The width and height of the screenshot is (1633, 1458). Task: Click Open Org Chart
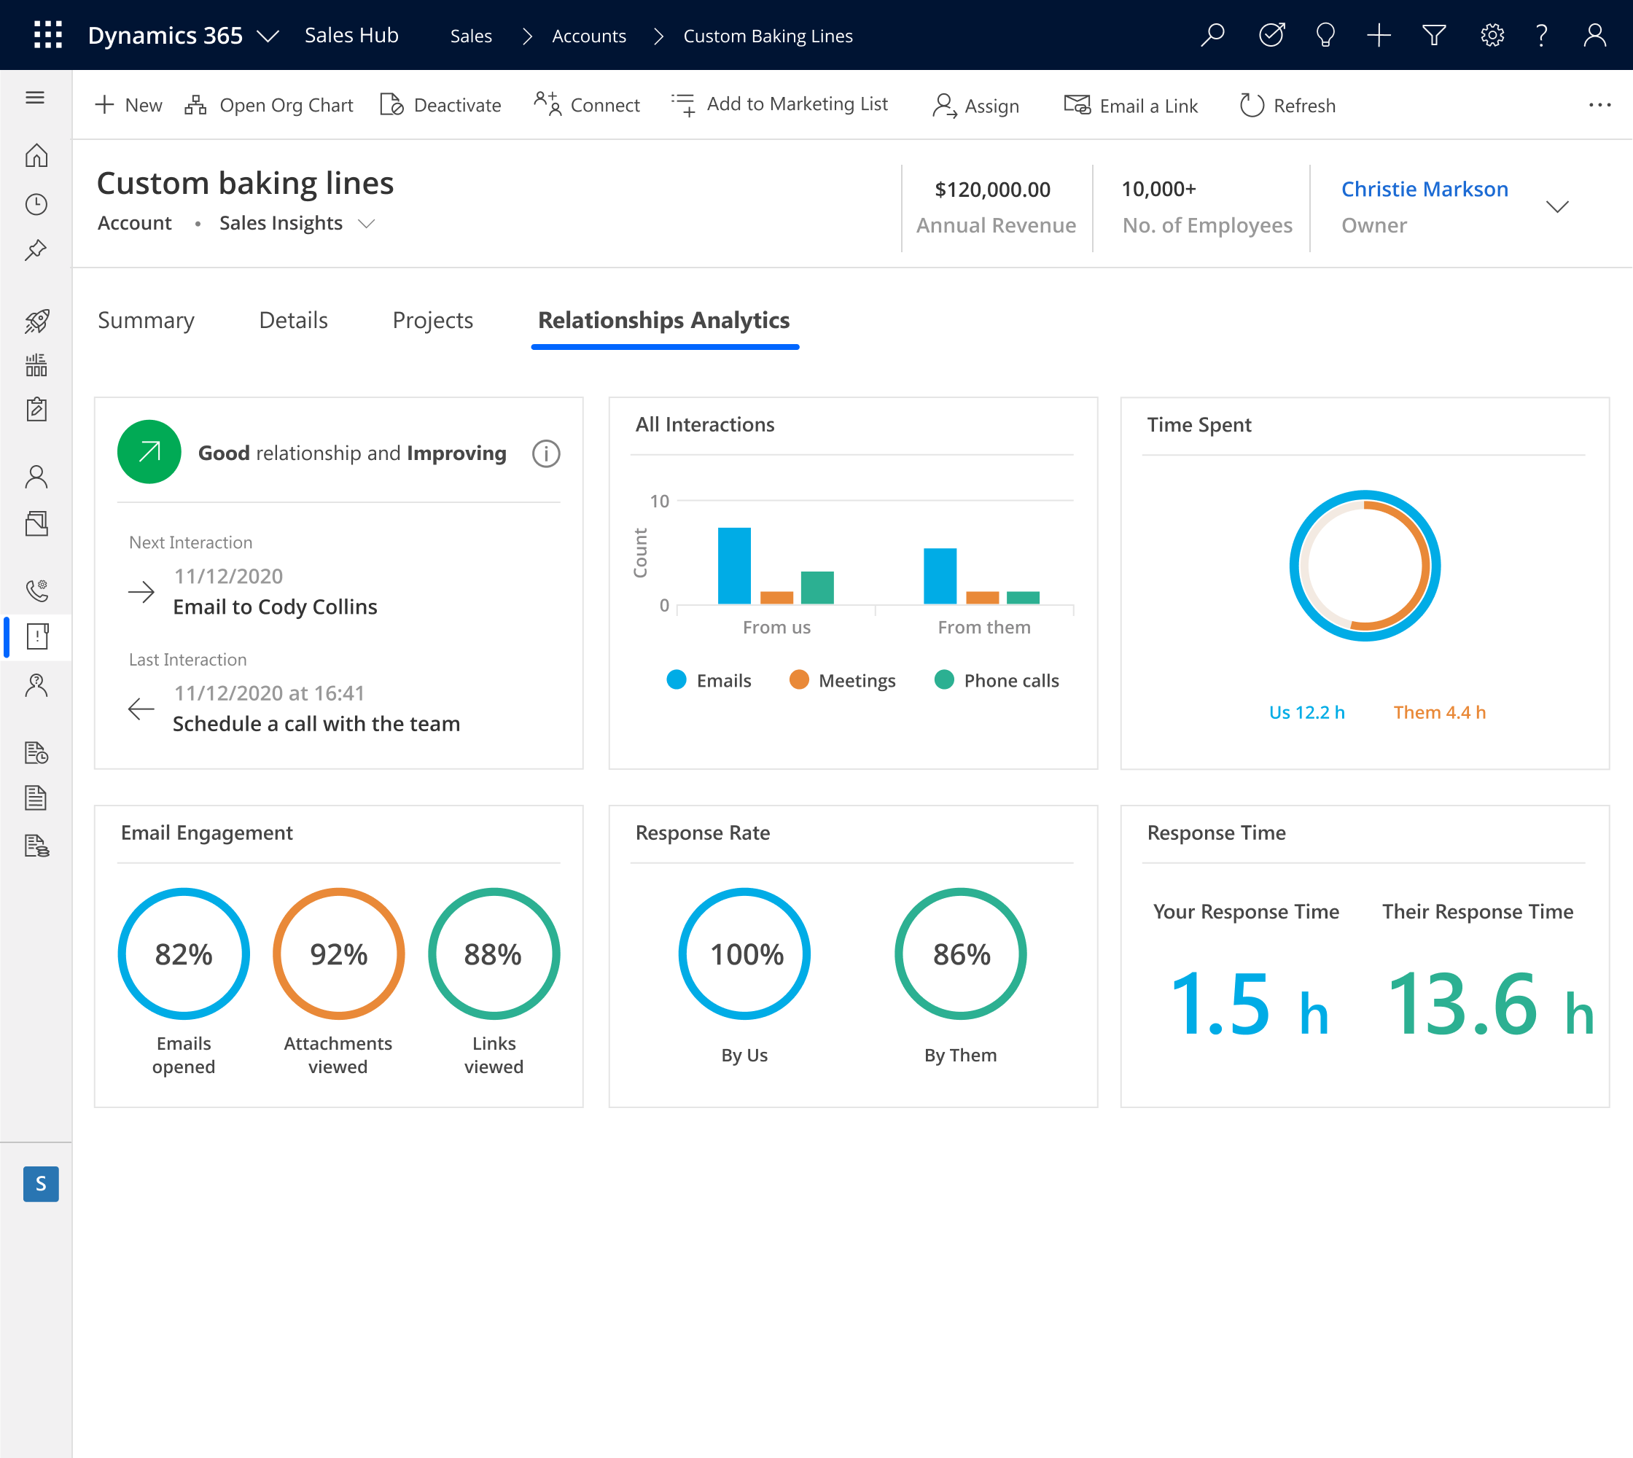tap(268, 105)
